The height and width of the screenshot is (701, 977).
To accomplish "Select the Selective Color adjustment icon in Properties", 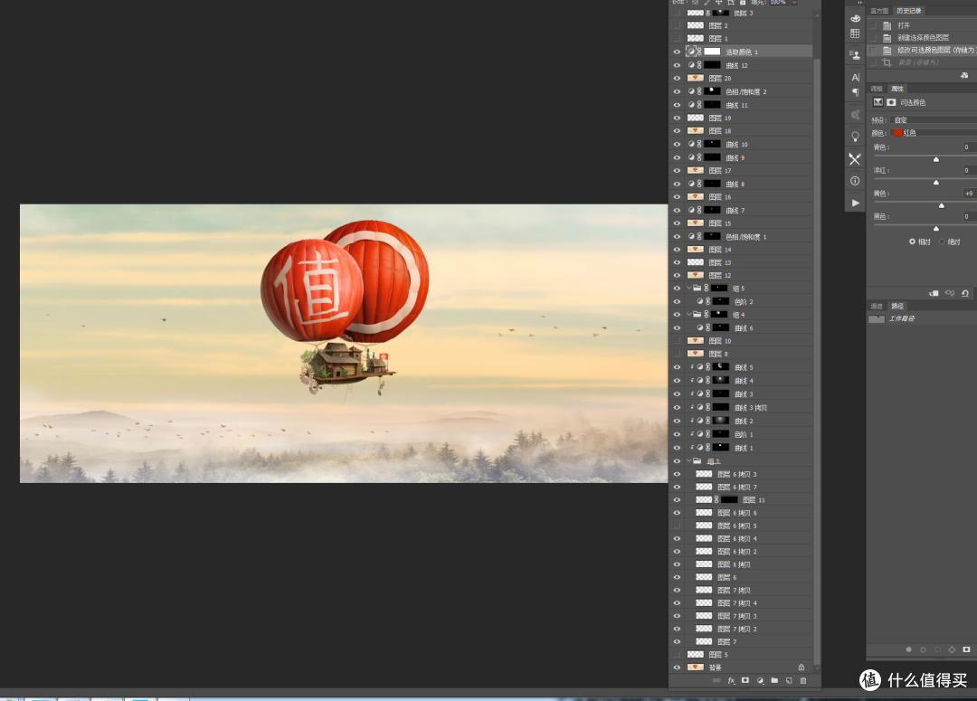I will [877, 102].
